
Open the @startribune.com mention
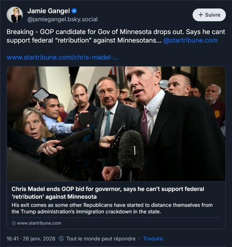pyautogui.click(x=190, y=40)
